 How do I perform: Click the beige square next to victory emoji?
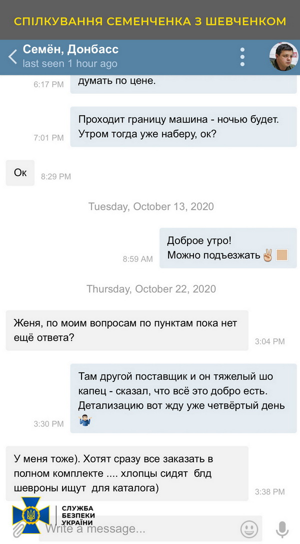[282, 255]
